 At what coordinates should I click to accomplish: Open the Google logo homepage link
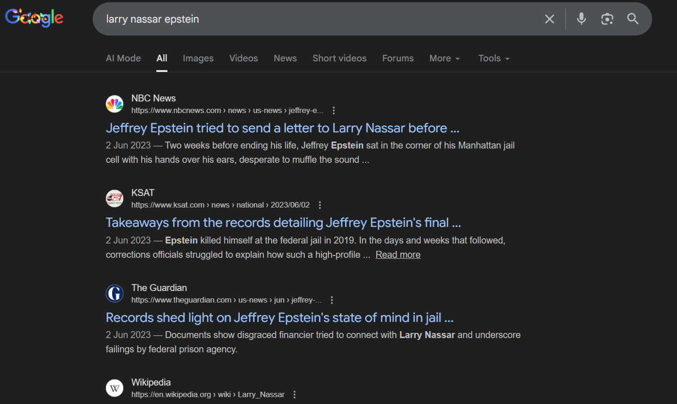tap(34, 18)
